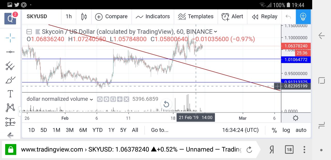Open the Yandex home button
The width and height of the screenshot is (331, 160).
[x=272, y=149]
